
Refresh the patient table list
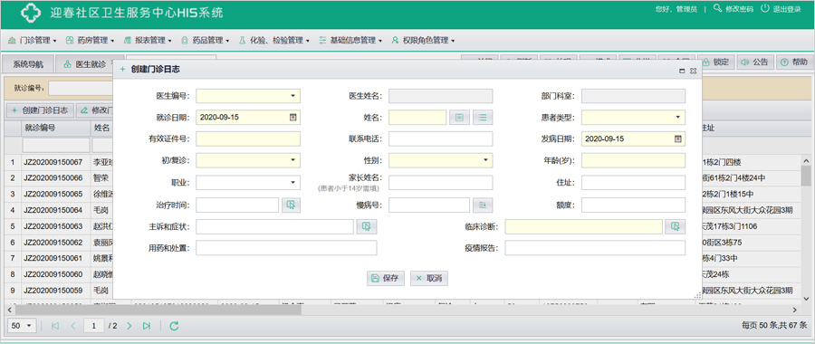[x=175, y=326]
